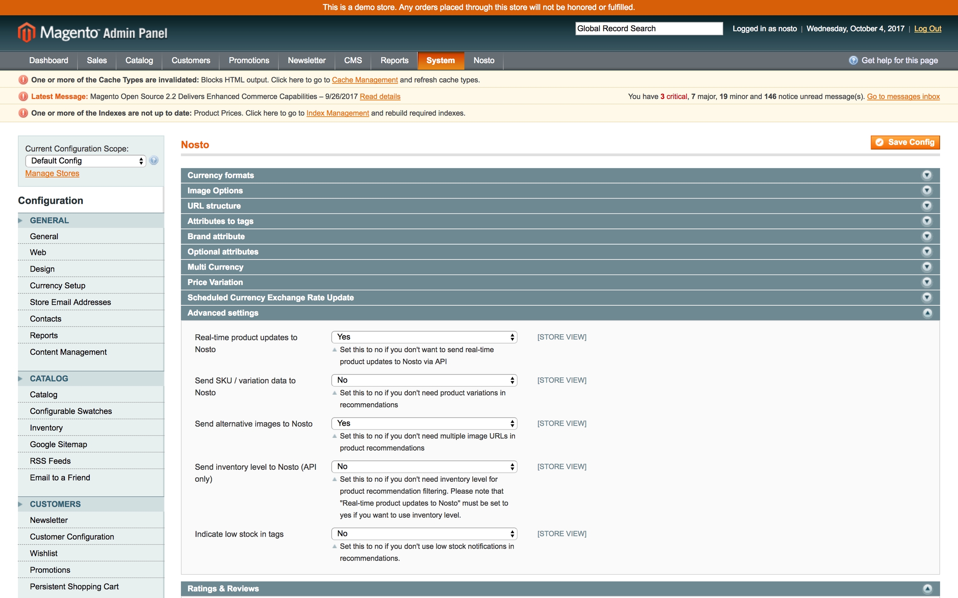958x598 pixels.
Task: Click the Global Record Search field
Action: [649, 29]
